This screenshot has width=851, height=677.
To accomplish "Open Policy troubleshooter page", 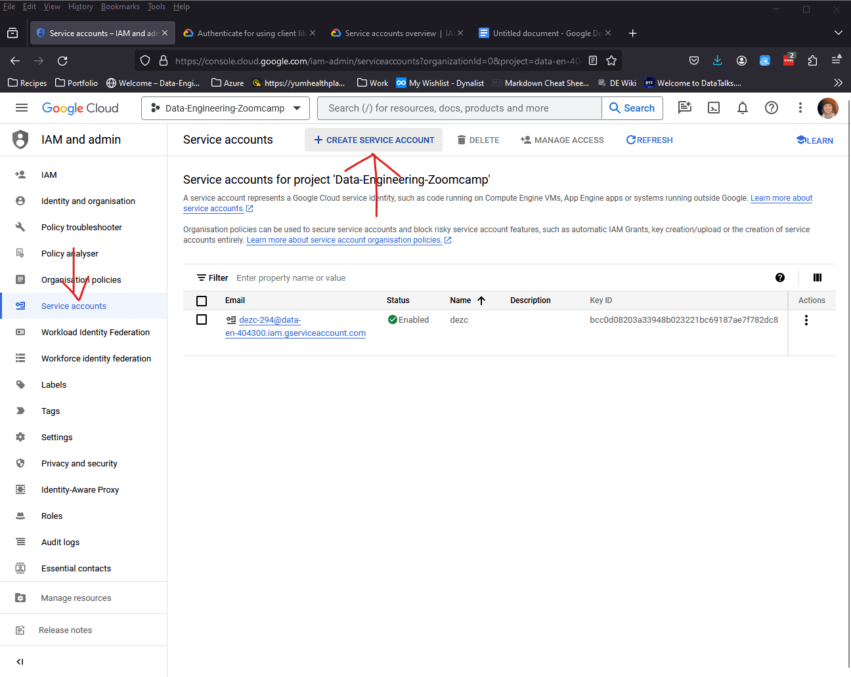I will 83,228.
